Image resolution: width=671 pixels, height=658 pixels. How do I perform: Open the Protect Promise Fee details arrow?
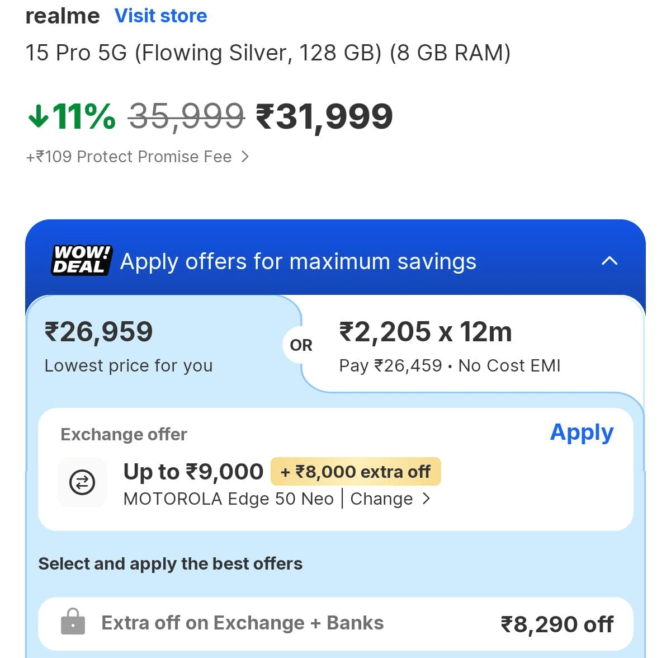coord(246,157)
